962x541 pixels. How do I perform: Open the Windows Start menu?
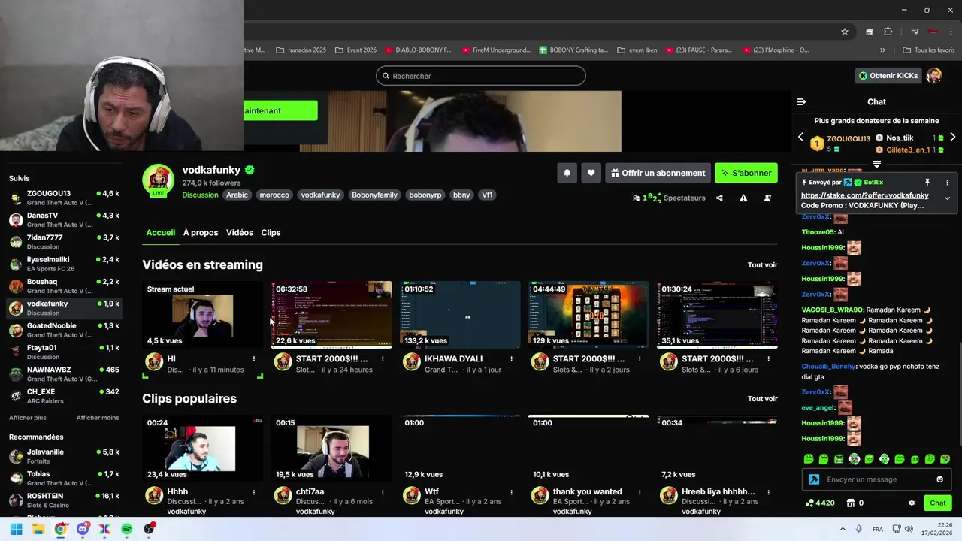tap(16, 529)
